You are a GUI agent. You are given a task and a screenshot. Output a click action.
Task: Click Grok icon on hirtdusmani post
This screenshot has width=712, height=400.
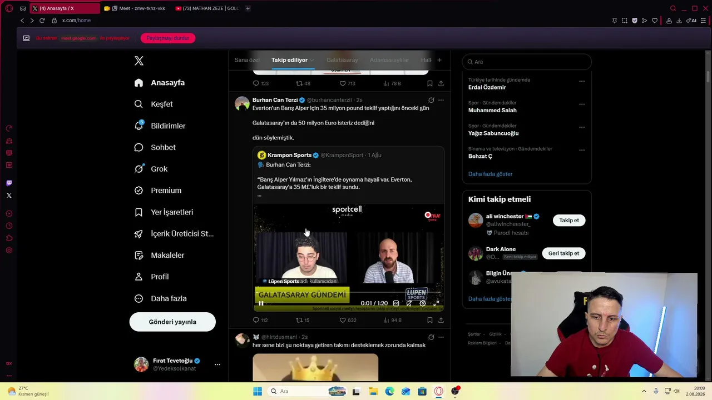coord(431,337)
